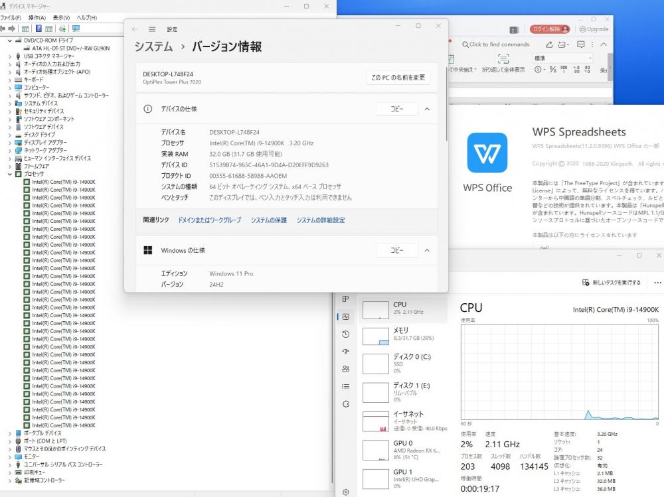Expand the モニター tree node
Image resolution: width=664 pixels, height=497 pixels.
pos(10,457)
